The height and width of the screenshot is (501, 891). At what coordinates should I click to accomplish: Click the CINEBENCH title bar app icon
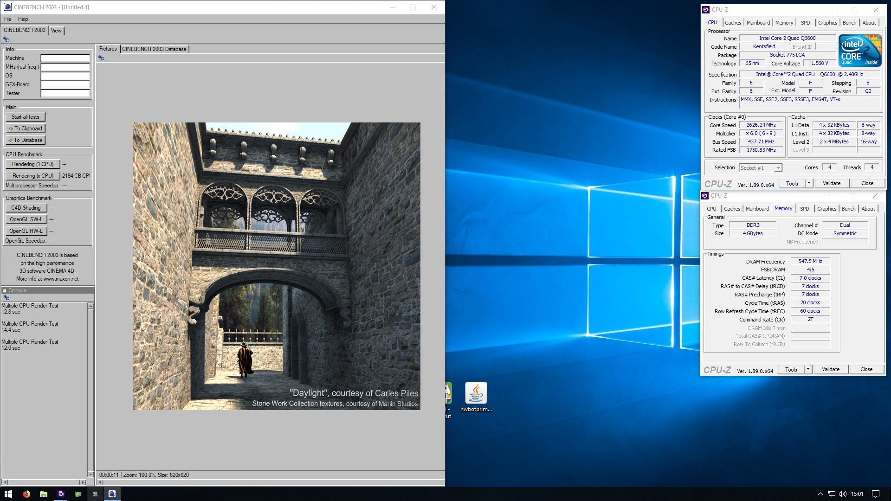point(7,7)
